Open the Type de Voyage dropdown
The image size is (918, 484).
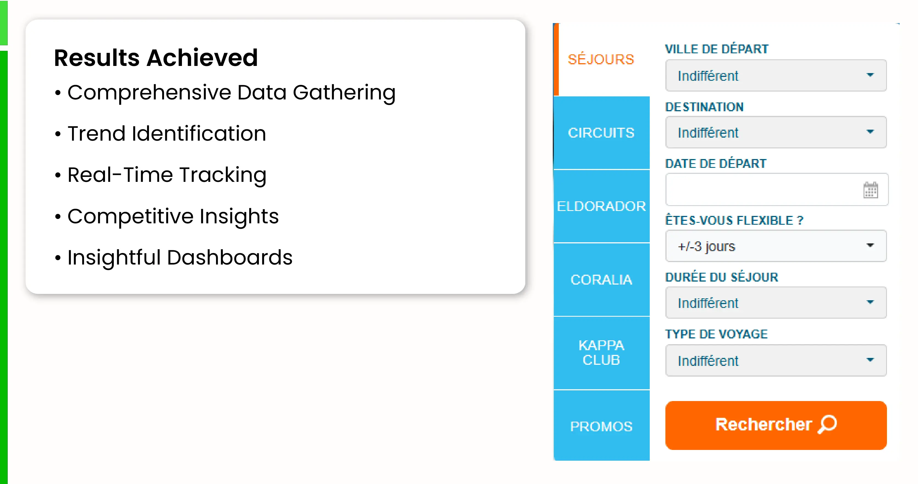pyautogui.click(x=775, y=360)
